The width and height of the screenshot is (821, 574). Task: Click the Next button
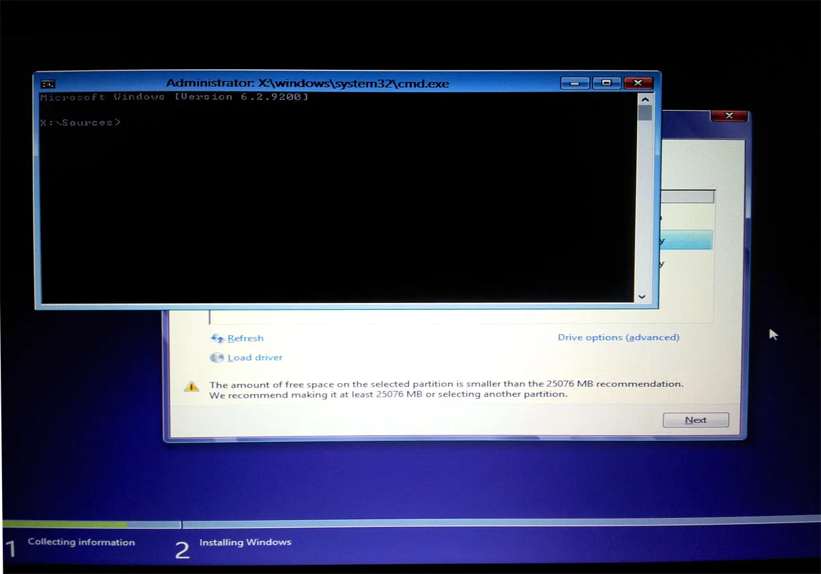[695, 419]
